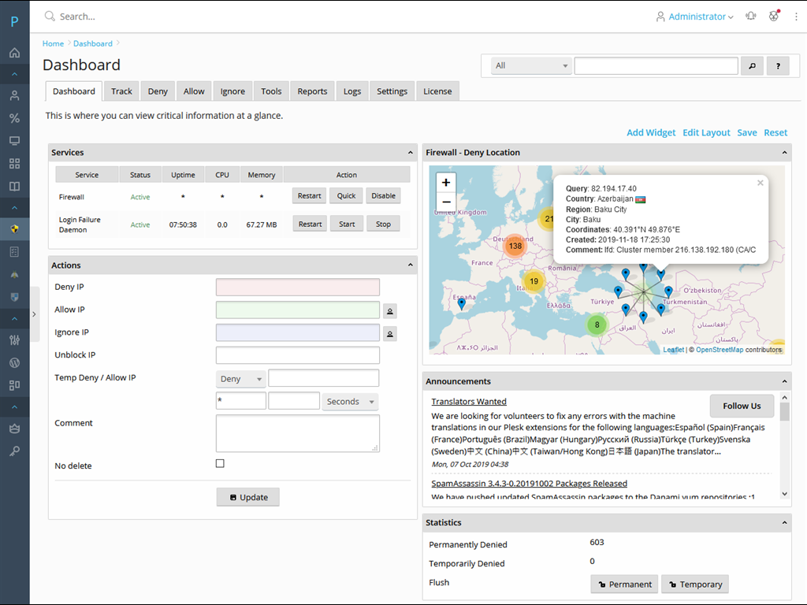807x605 pixels.
Task: Click the home icon in the left sidebar
Action: click(x=14, y=53)
